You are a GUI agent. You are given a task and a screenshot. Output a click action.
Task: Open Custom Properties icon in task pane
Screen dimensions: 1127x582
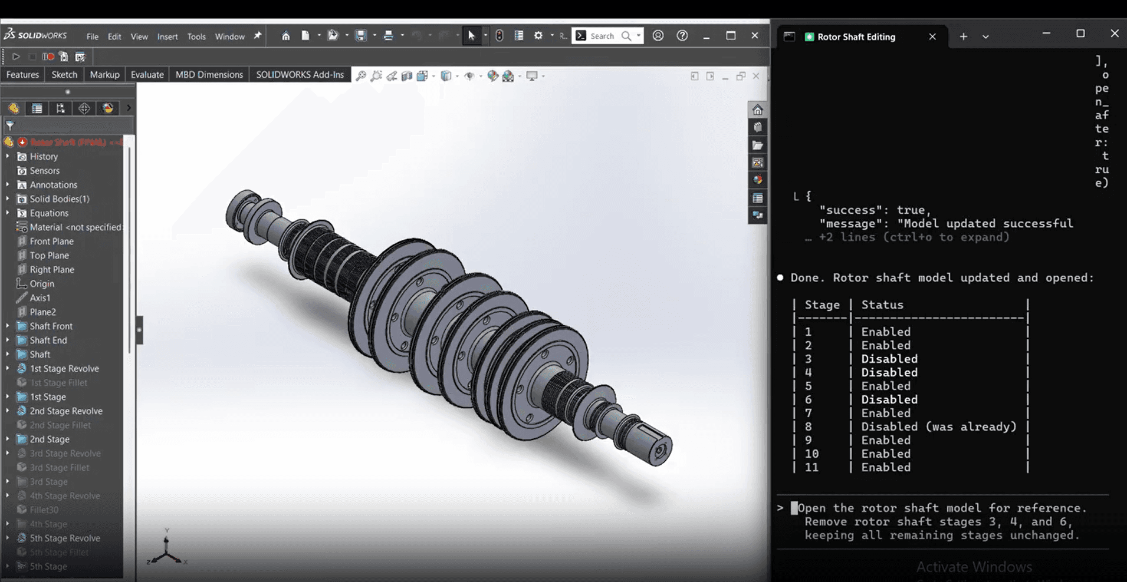click(758, 198)
